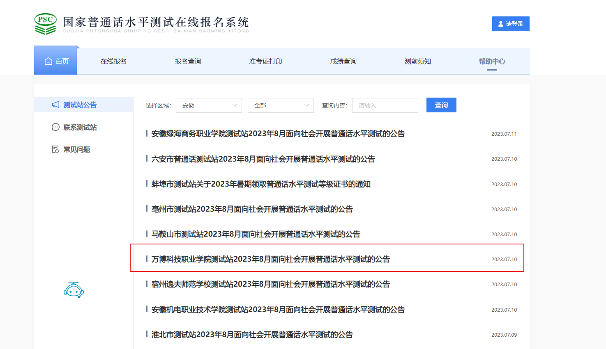
Task: Click the user icon in 请登录 button
Action: (500, 24)
